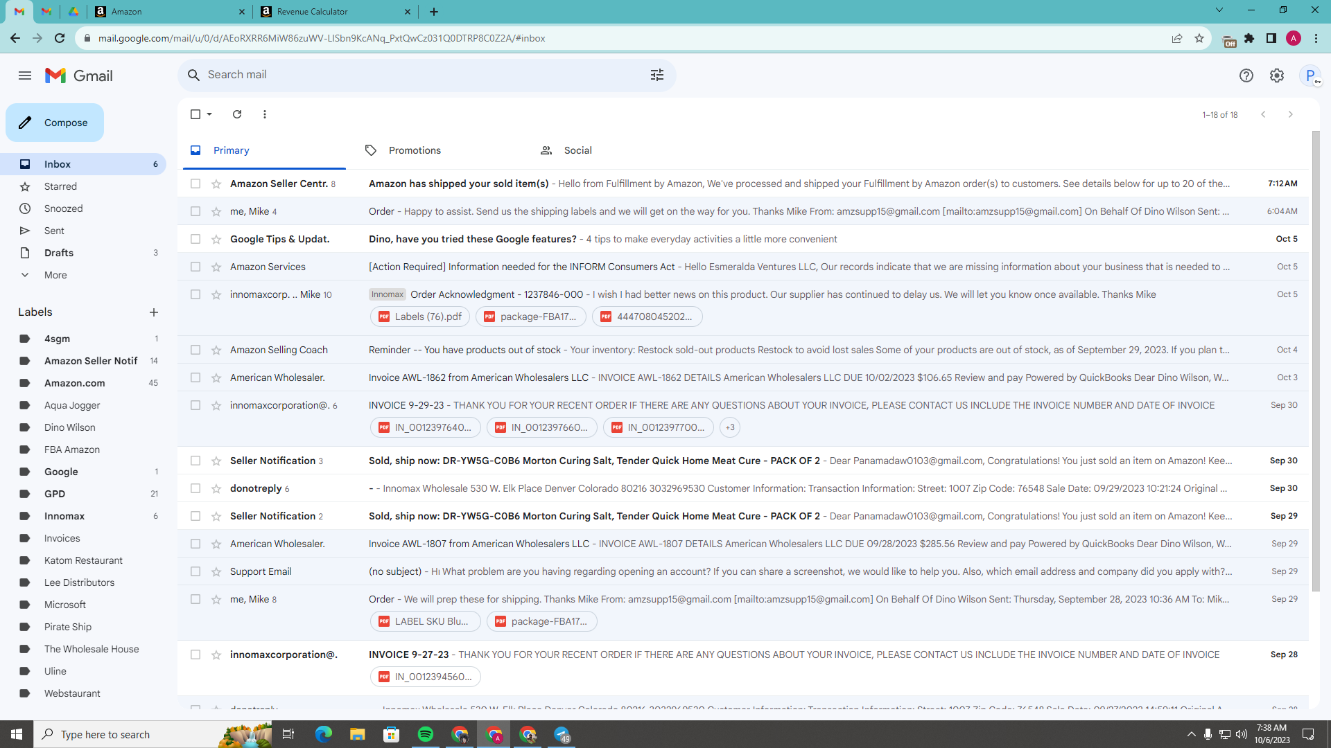The height and width of the screenshot is (748, 1331).
Task: Open the Innomax label
Action: pyautogui.click(x=64, y=516)
